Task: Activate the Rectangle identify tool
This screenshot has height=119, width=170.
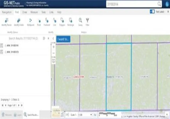Action: (x=71, y=22)
